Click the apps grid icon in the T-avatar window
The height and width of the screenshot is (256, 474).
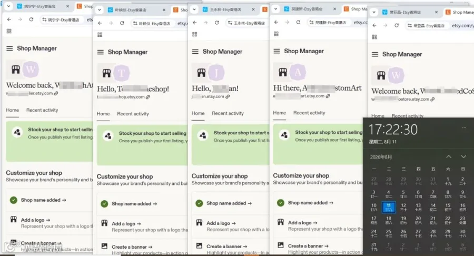click(100, 35)
